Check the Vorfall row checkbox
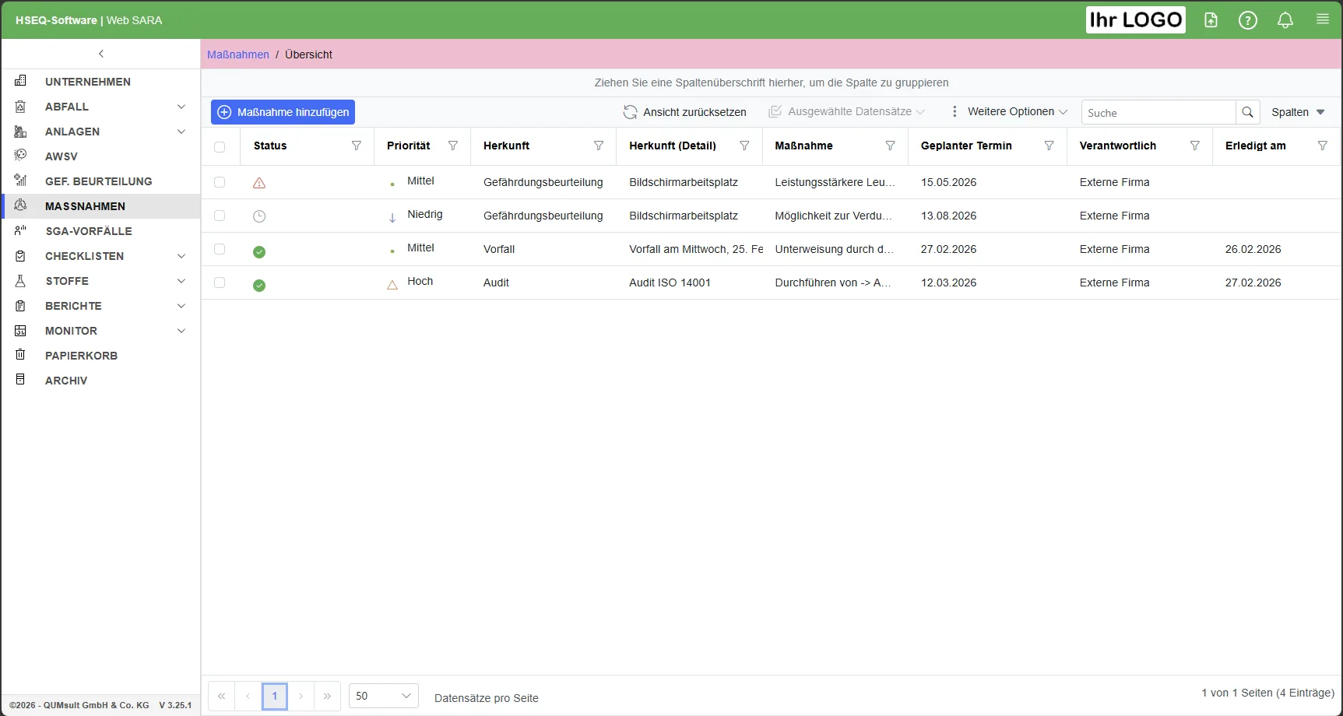Screen dimensions: 1343x716 tap(220, 249)
